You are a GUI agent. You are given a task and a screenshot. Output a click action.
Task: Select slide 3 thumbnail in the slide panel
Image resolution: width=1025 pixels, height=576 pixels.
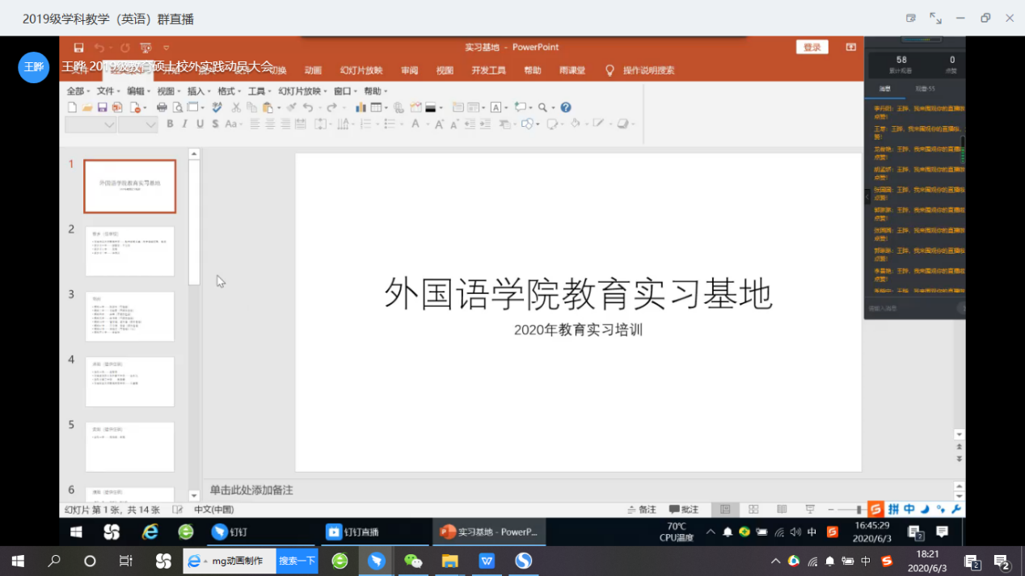point(130,317)
